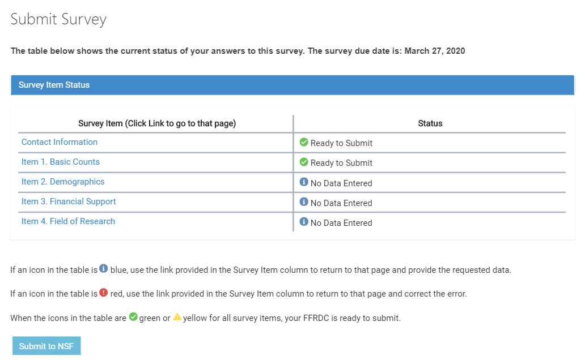Click green check icon in Basic Counts row
Viewport: 585px width, 360px height.
pos(304,162)
